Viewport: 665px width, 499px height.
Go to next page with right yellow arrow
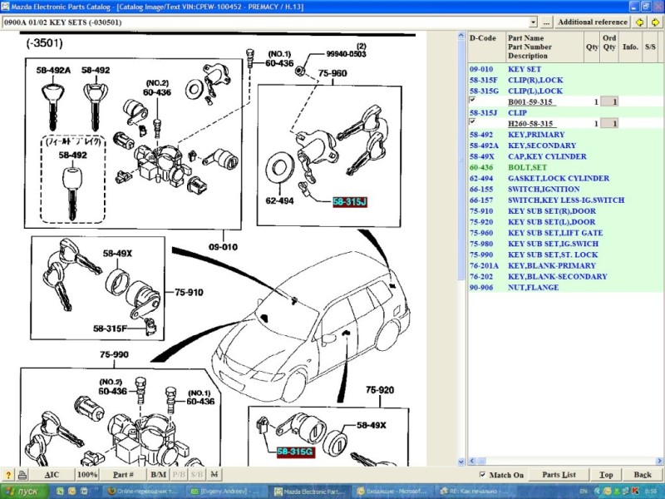point(655,22)
